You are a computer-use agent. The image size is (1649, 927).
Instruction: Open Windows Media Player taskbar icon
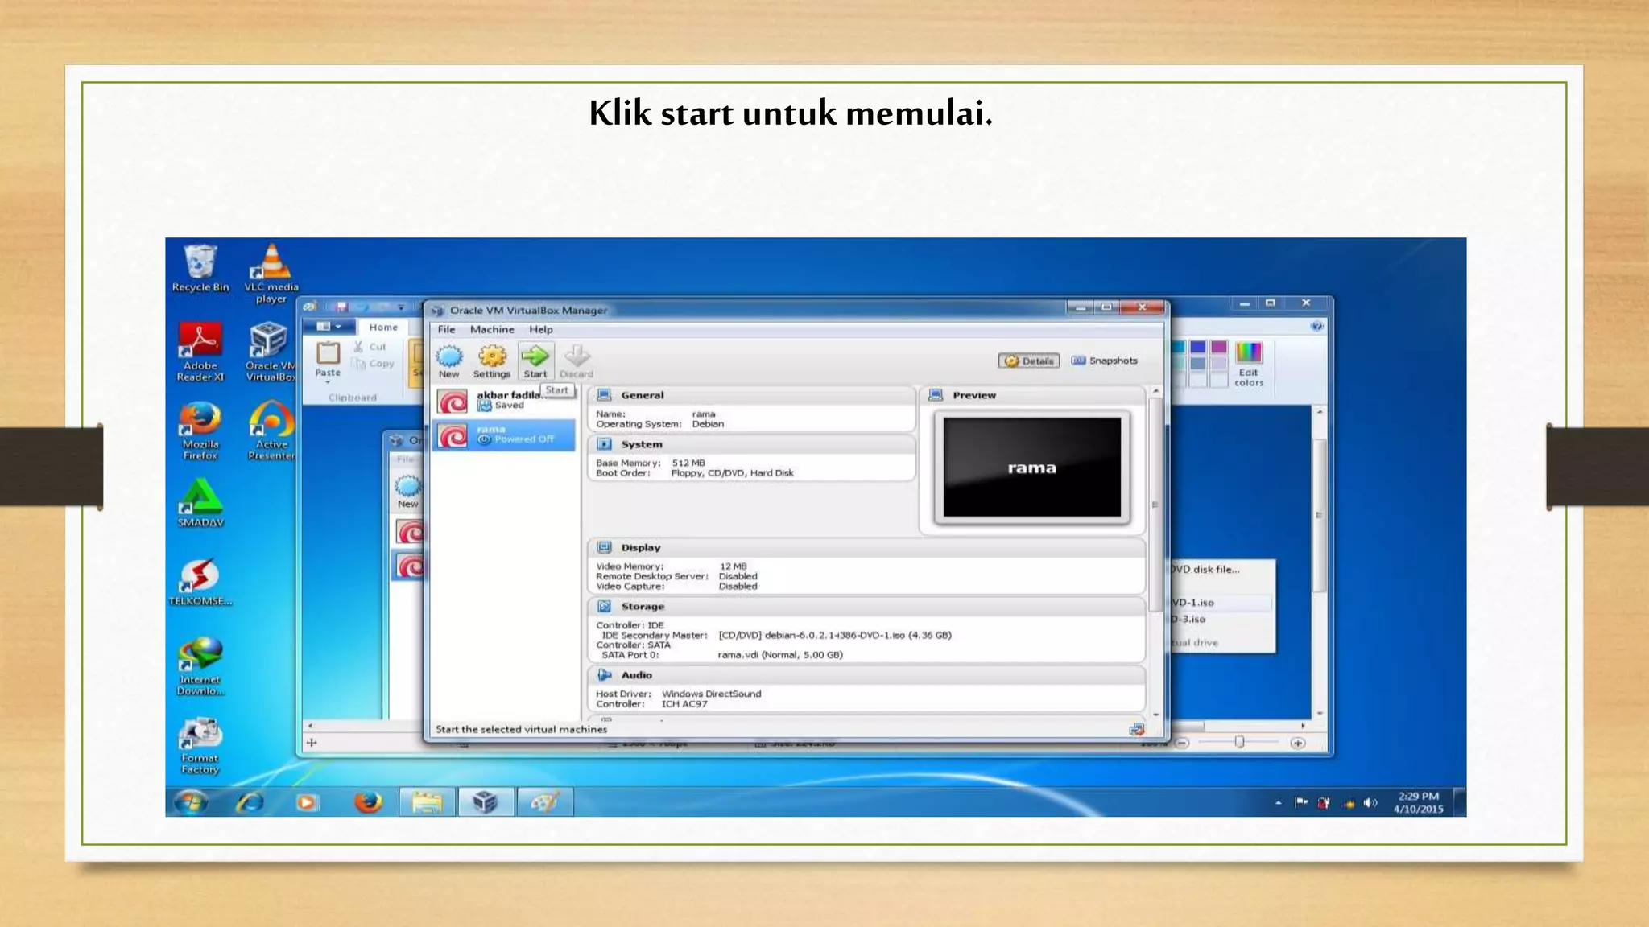(x=307, y=802)
